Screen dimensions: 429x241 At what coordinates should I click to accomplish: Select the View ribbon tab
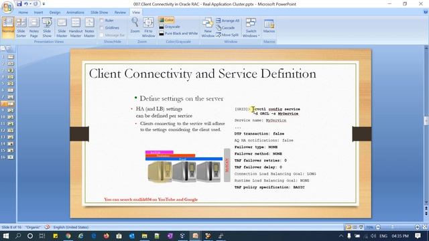click(136, 12)
